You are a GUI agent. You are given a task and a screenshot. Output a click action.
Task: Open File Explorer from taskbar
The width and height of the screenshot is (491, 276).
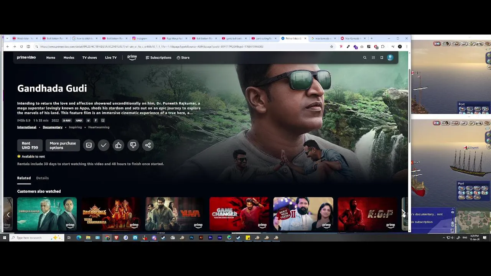point(88,238)
